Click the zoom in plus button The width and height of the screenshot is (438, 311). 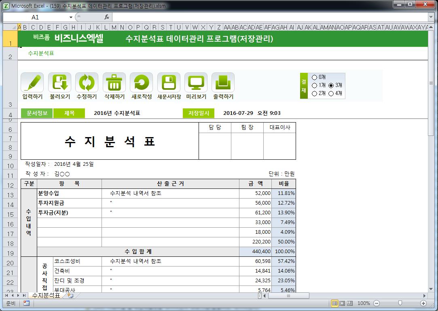423,303
